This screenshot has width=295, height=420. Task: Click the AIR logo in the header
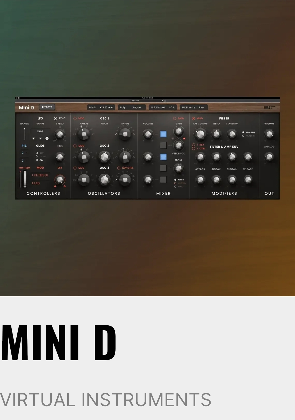(x=269, y=107)
